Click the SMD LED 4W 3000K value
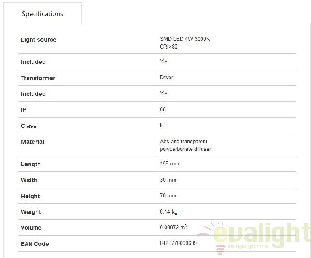311x258 pixels. click(x=185, y=39)
